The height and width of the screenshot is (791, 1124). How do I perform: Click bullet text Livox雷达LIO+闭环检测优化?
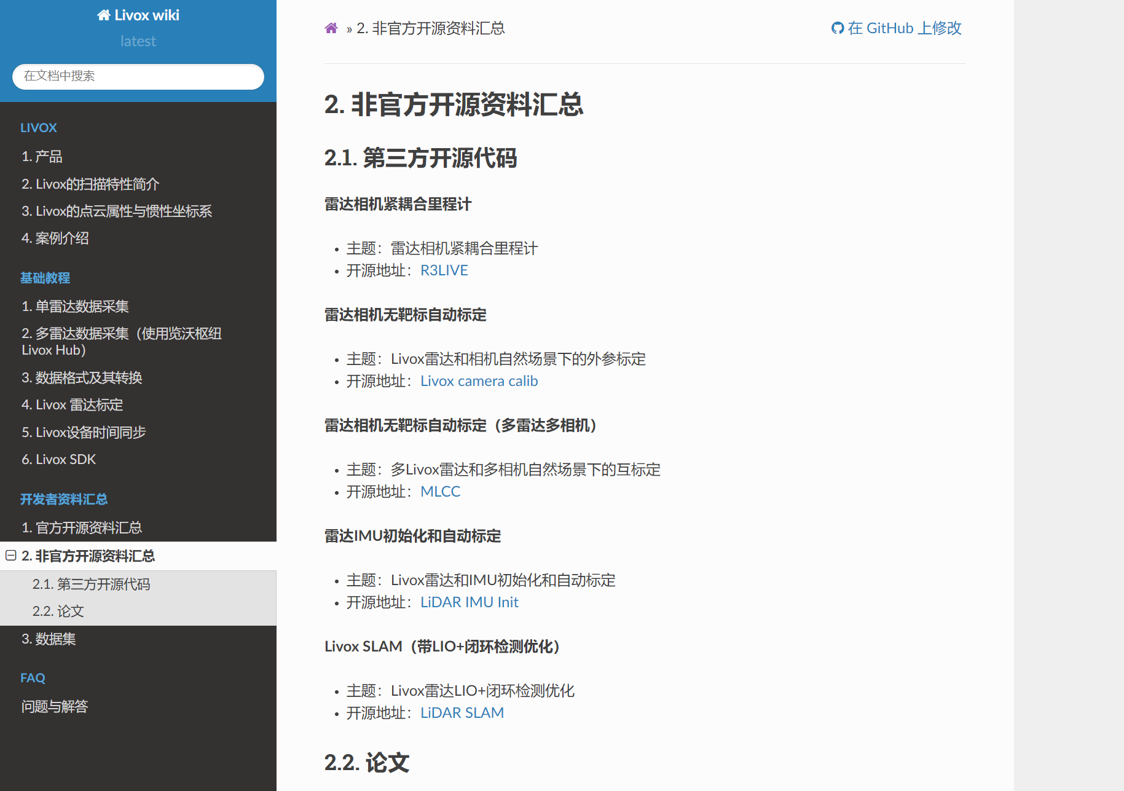tap(483, 691)
